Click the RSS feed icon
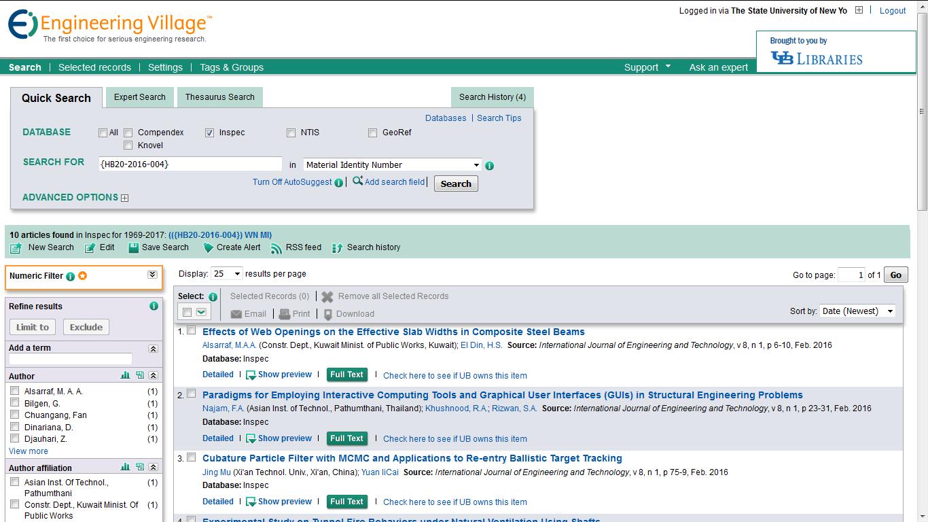The image size is (928, 522). (x=276, y=248)
